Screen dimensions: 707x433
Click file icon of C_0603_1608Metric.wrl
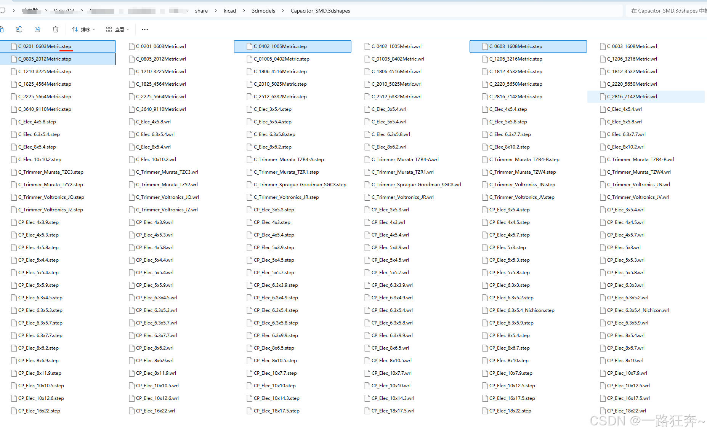[603, 46]
